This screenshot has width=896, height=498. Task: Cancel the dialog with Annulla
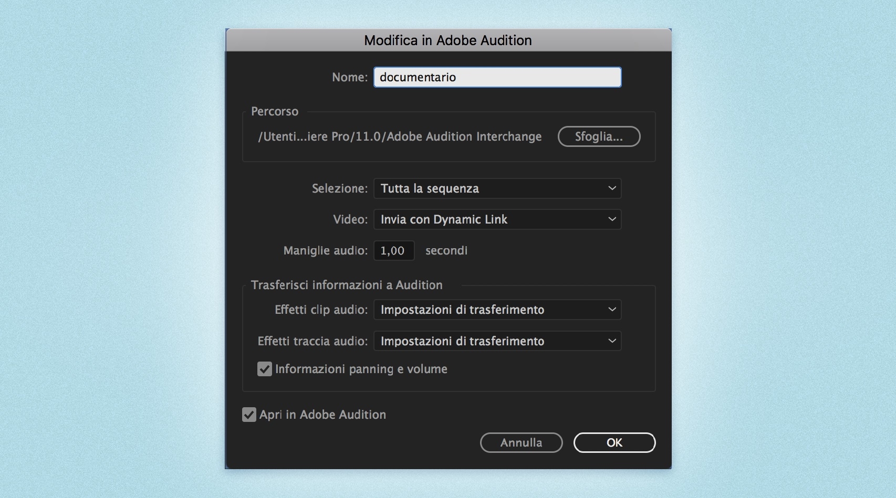pyautogui.click(x=520, y=442)
